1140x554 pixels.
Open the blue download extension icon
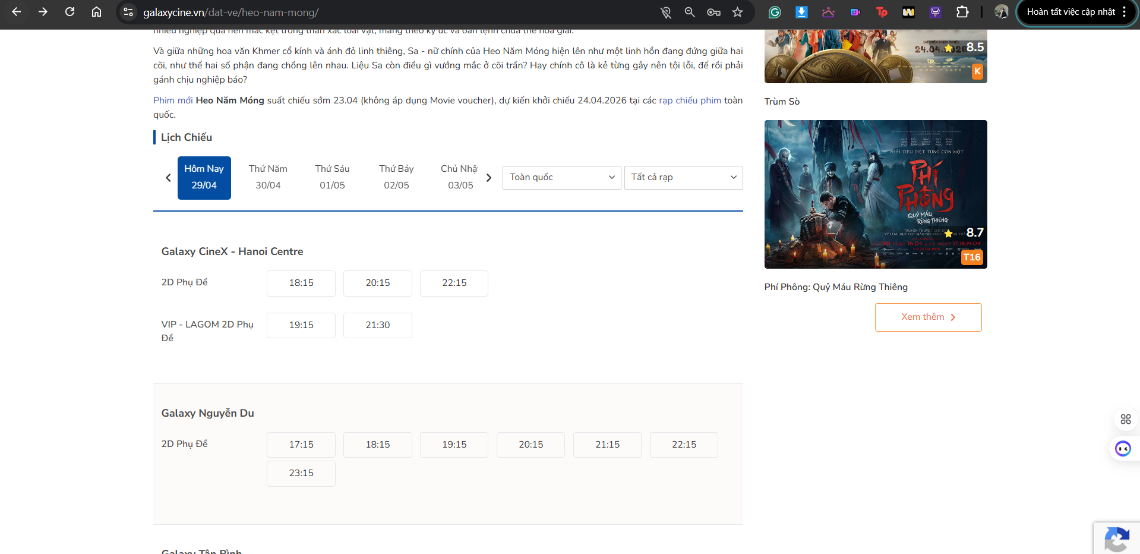tap(801, 12)
